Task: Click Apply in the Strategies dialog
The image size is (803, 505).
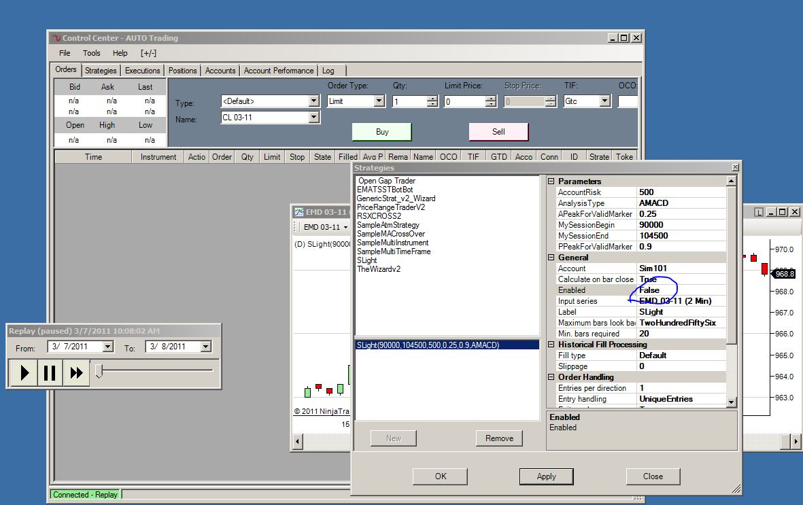Action: [547, 476]
